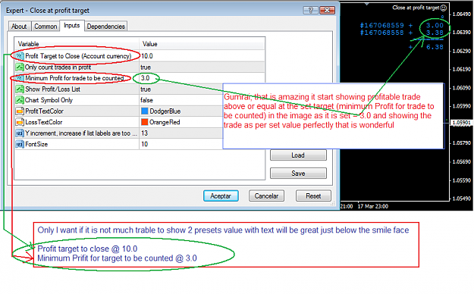Click the Cancelar button
Viewport: 474px width, 294px height.
click(x=266, y=195)
